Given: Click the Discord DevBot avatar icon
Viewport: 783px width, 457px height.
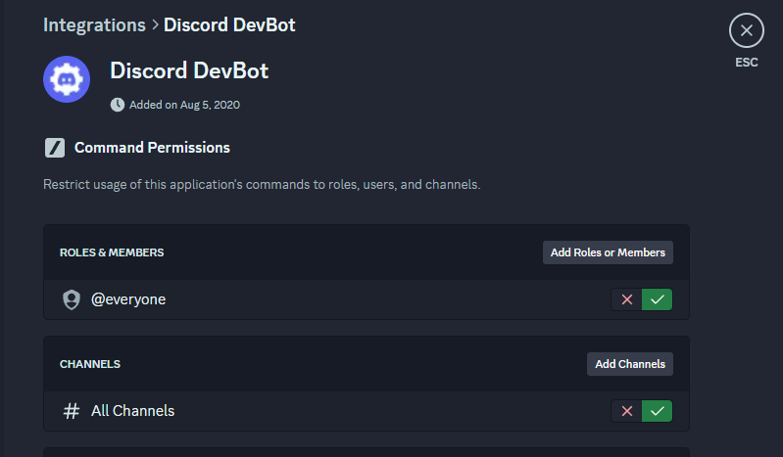Looking at the screenshot, I should (67, 79).
